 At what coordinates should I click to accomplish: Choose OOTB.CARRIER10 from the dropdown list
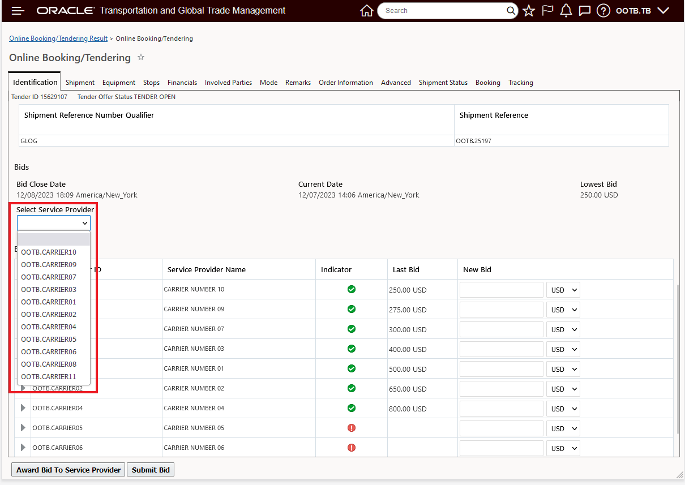(54, 252)
